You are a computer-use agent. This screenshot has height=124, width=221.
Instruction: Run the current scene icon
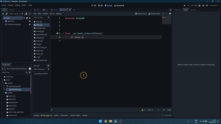click(x=200, y=6)
